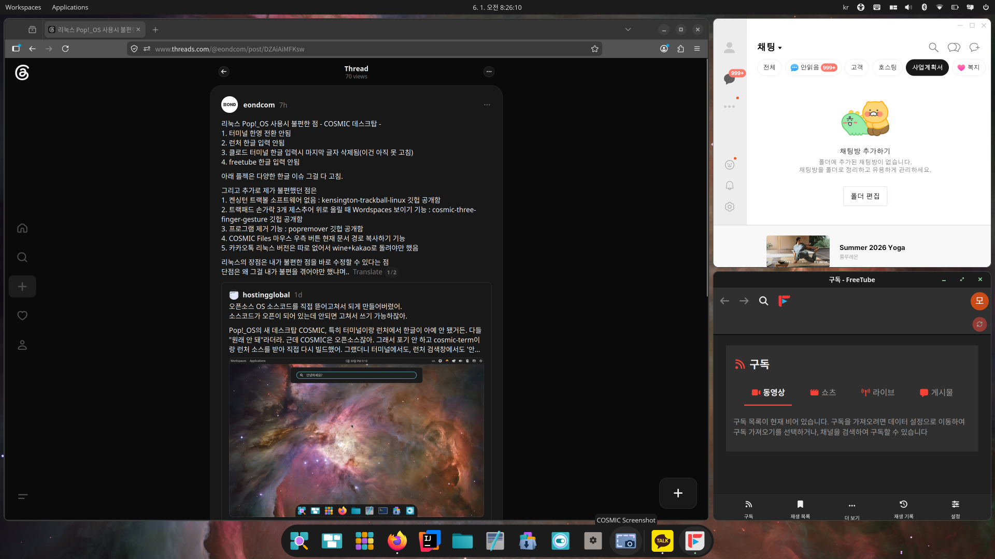Reload the Threads page in Firefox
Viewport: 995px width, 559px height.
[x=65, y=49]
